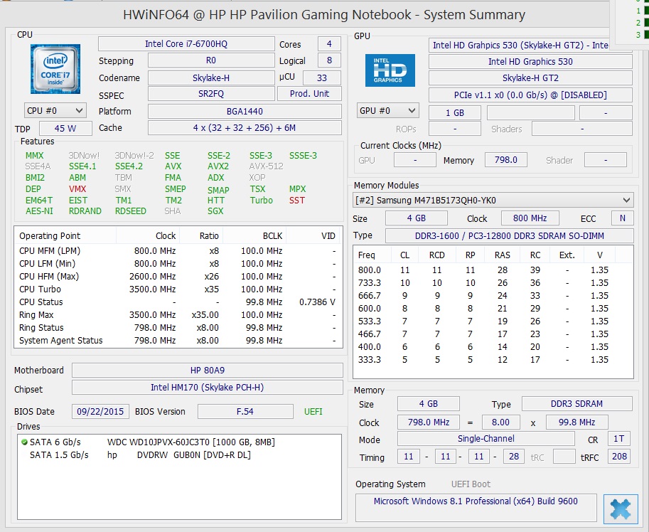The image size is (649, 532).
Task: Click the memory module Size 4 GB field
Action: click(x=417, y=218)
